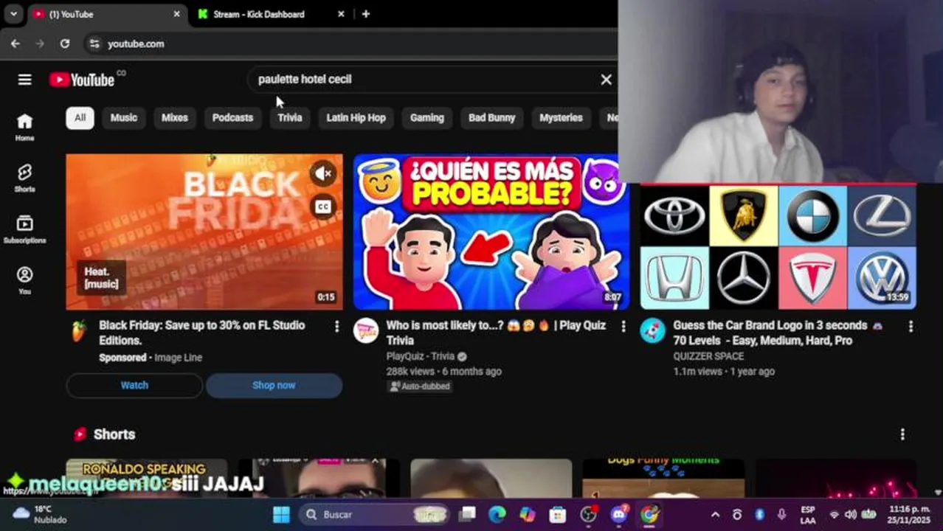Select the Podcasts filter chip

pos(232,117)
